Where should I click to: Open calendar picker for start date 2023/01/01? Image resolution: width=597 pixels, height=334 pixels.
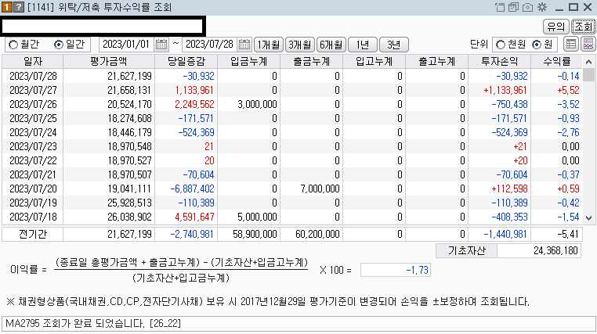[161, 45]
